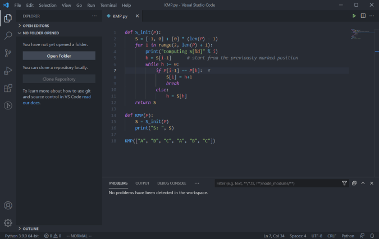
Task: Click the 'def KMP(P):' line
Action: coord(139,115)
